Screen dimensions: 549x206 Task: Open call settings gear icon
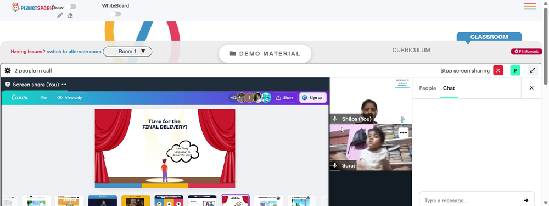tap(8, 70)
